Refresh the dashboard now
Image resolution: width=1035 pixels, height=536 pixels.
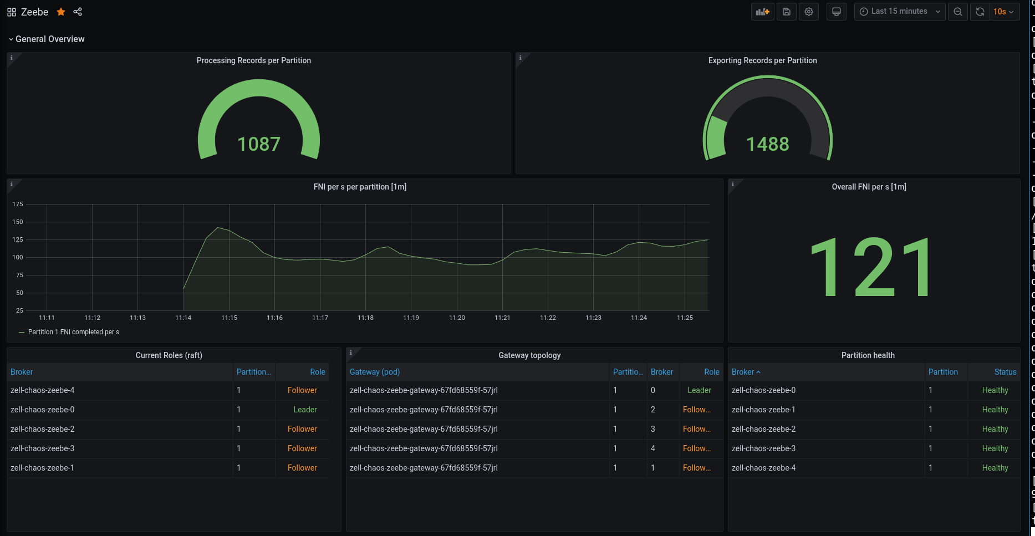click(980, 12)
